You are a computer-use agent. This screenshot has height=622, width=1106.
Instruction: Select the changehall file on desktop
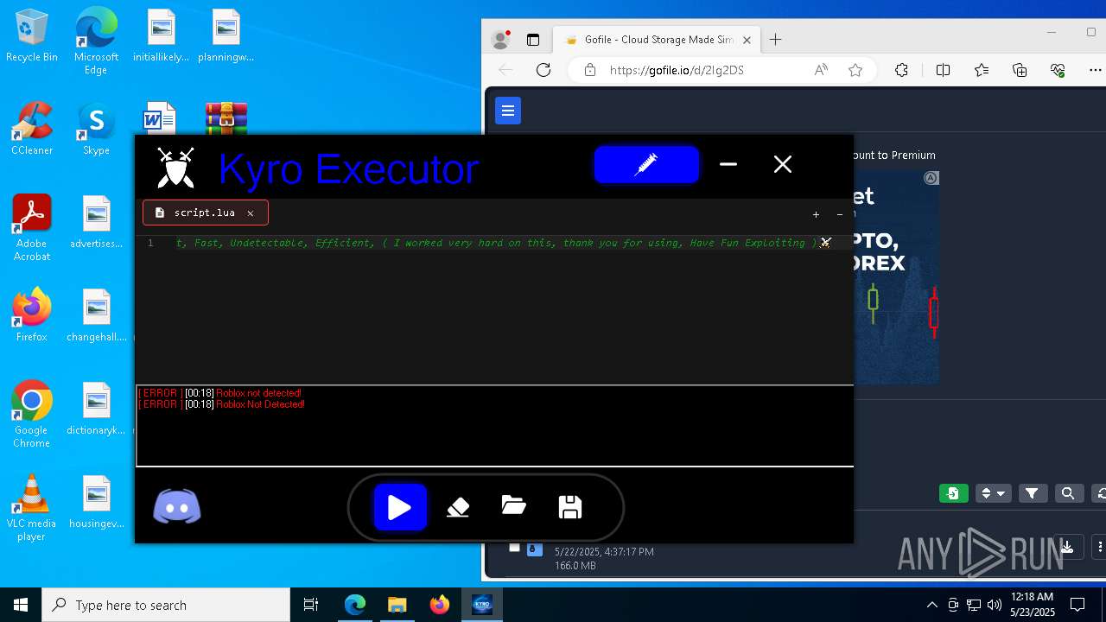pyautogui.click(x=96, y=315)
